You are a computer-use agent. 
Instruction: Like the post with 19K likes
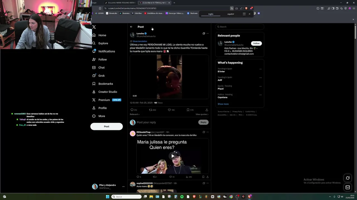click(169, 110)
